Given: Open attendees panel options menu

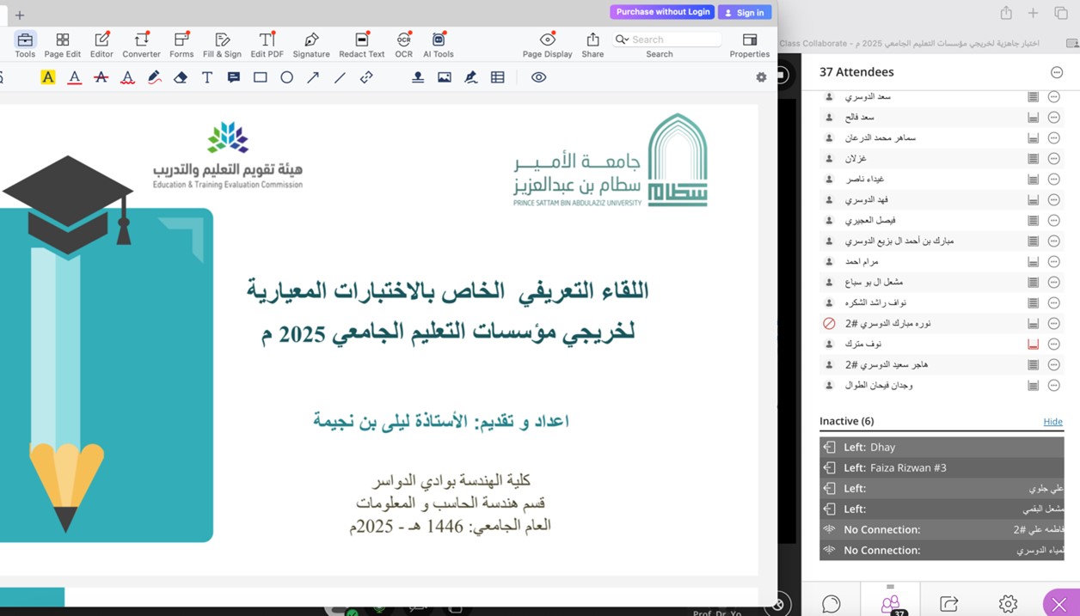Looking at the screenshot, I should (x=1057, y=72).
